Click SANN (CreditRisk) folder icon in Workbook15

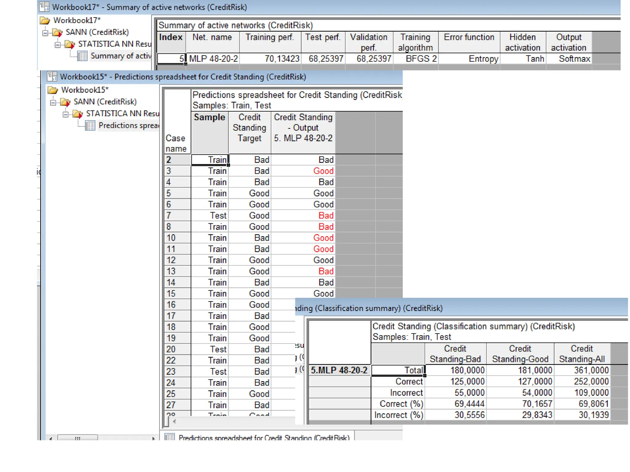65,102
